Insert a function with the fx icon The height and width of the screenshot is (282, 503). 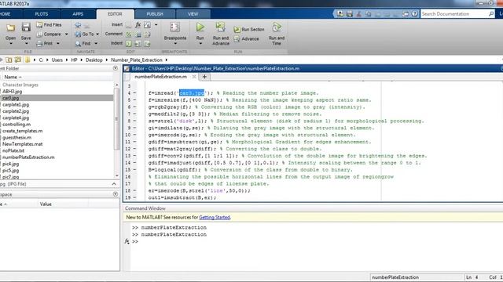(x=138, y=24)
